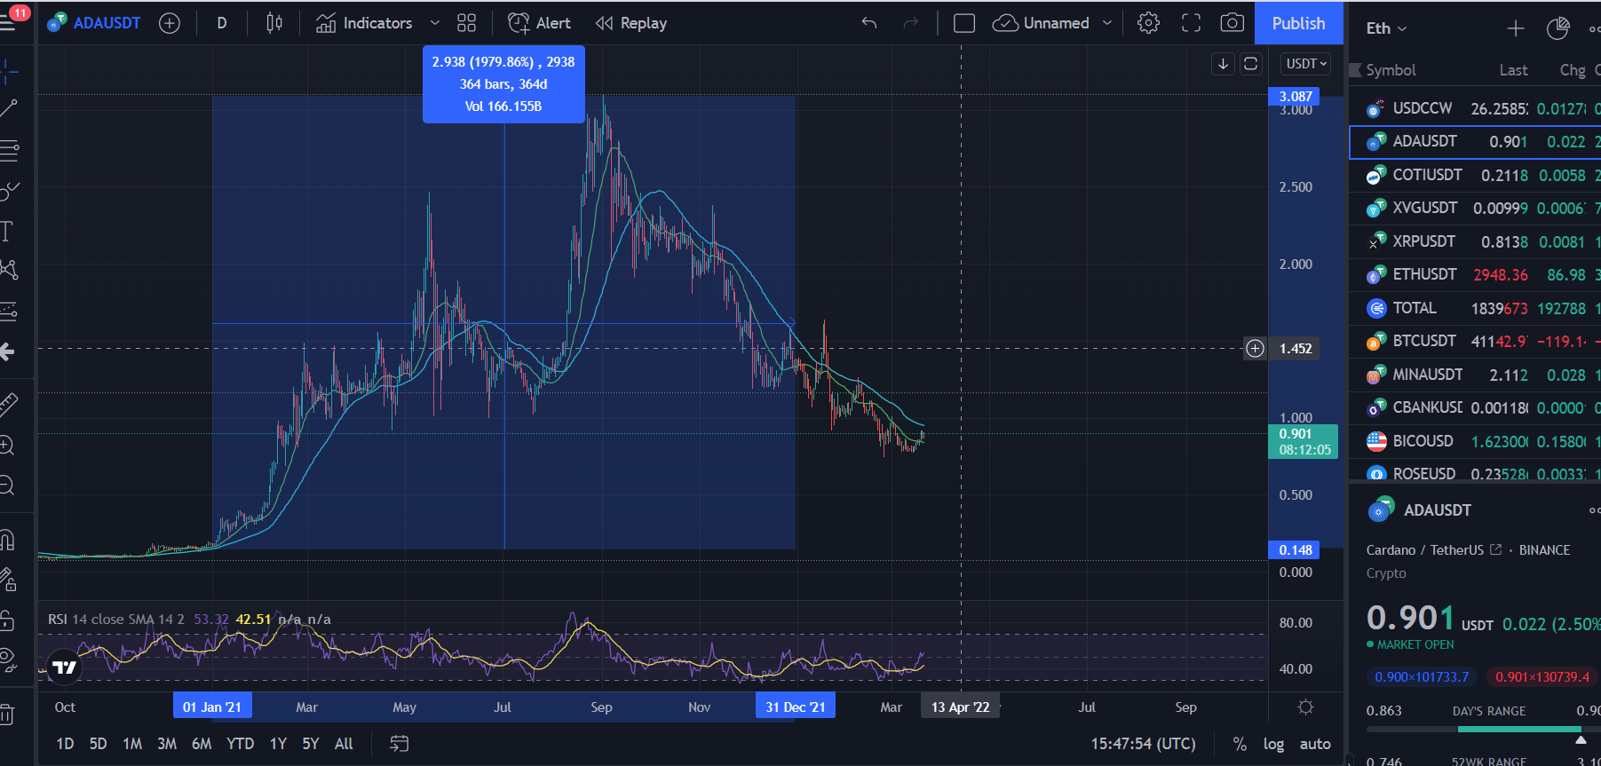The image size is (1601, 766).
Task: Open the indicator templates grid icon
Action: click(x=466, y=23)
